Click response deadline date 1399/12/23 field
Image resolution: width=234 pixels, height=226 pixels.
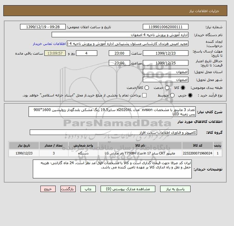[166, 53]
